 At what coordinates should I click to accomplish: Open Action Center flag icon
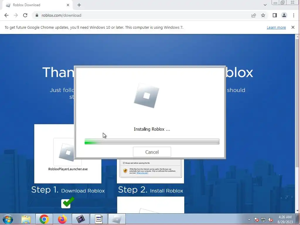point(256,220)
